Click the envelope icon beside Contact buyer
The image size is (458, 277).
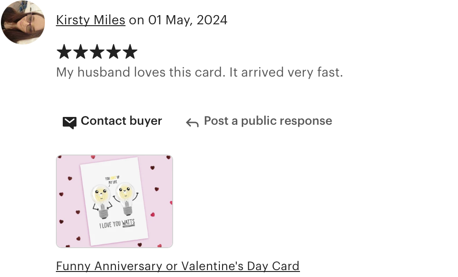[70, 122]
